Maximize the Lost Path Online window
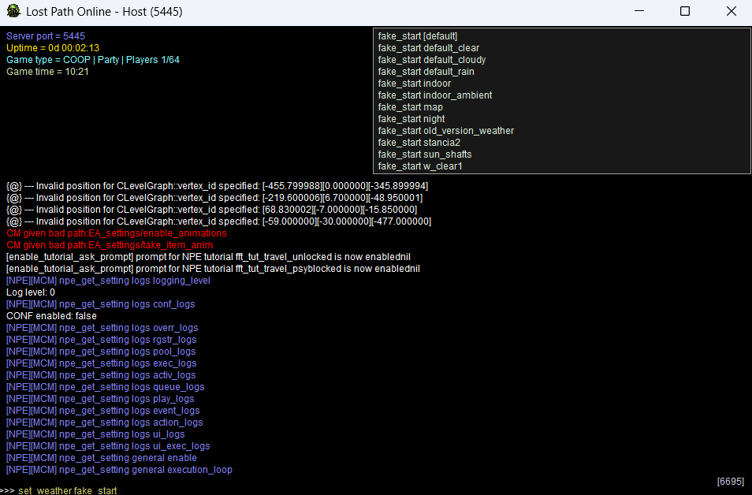 pos(685,11)
